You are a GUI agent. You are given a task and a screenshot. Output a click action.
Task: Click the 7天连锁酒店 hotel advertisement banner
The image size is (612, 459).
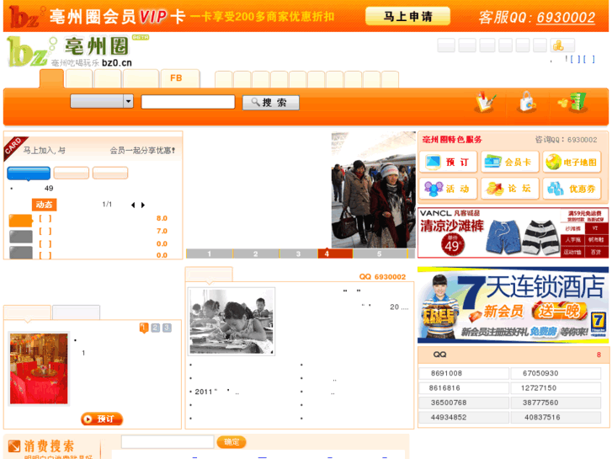514,305
